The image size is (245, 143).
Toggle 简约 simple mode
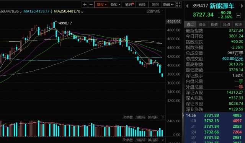pos(155,5)
